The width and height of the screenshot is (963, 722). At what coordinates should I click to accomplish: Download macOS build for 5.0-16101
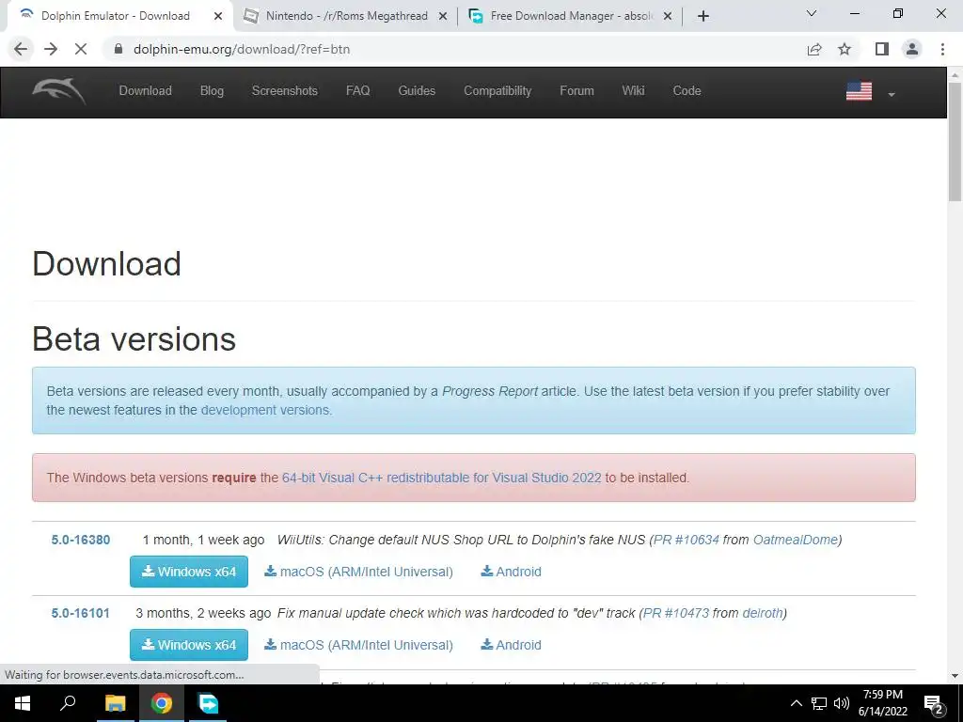click(x=358, y=645)
